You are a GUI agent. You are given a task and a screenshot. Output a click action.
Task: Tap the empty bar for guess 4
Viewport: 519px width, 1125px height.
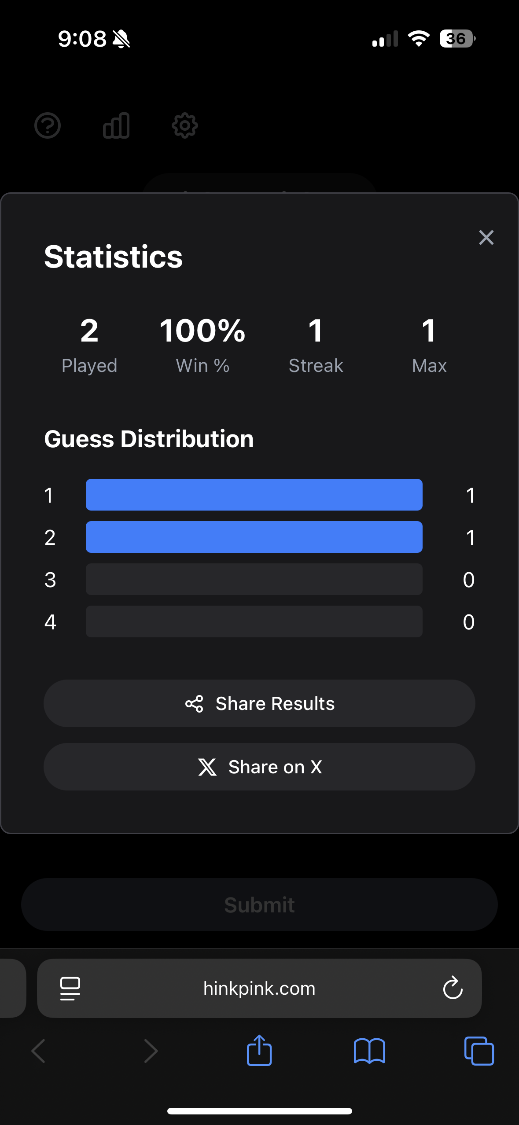click(x=254, y=621)
